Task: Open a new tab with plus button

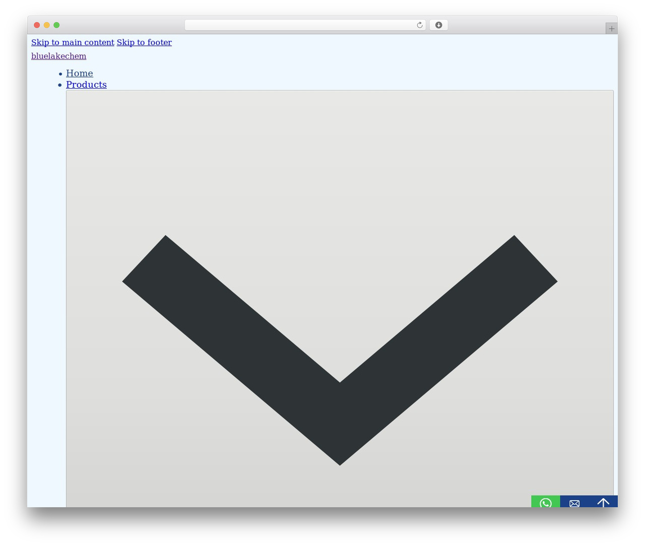Action: [x=611, y=29]
